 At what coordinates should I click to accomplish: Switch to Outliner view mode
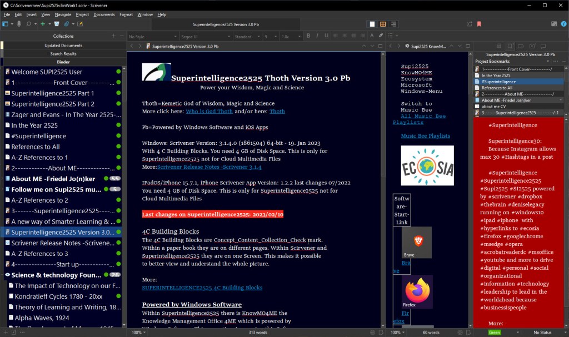(x=393, y=24)
